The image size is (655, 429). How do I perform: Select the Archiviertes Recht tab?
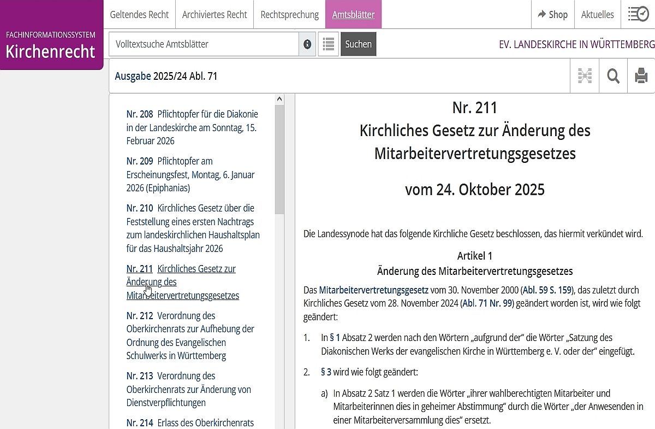215,15
